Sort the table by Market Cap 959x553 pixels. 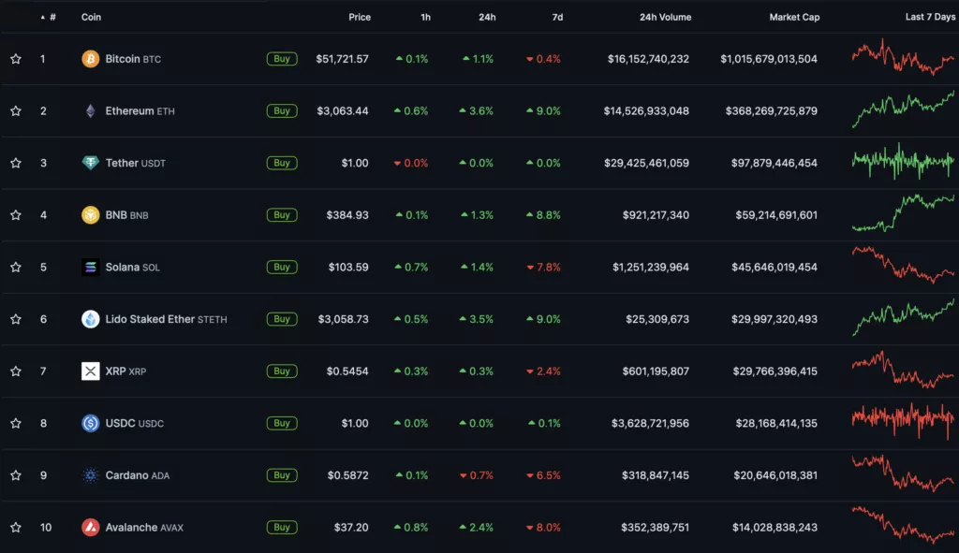[793, 17]
